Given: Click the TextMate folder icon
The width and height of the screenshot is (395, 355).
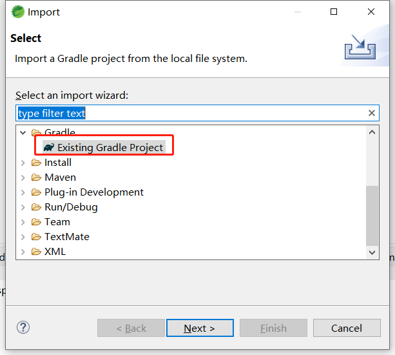Looking at the screenshot, I should coord(36,237).
